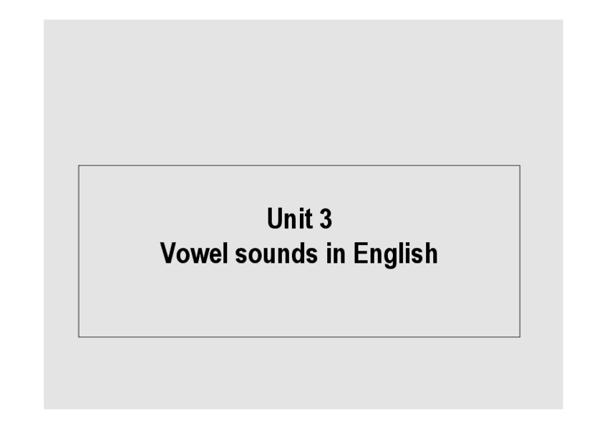Click gray slide area left of title box
The height and width of the screenshot is (429, 607).
tap(61, 251)
